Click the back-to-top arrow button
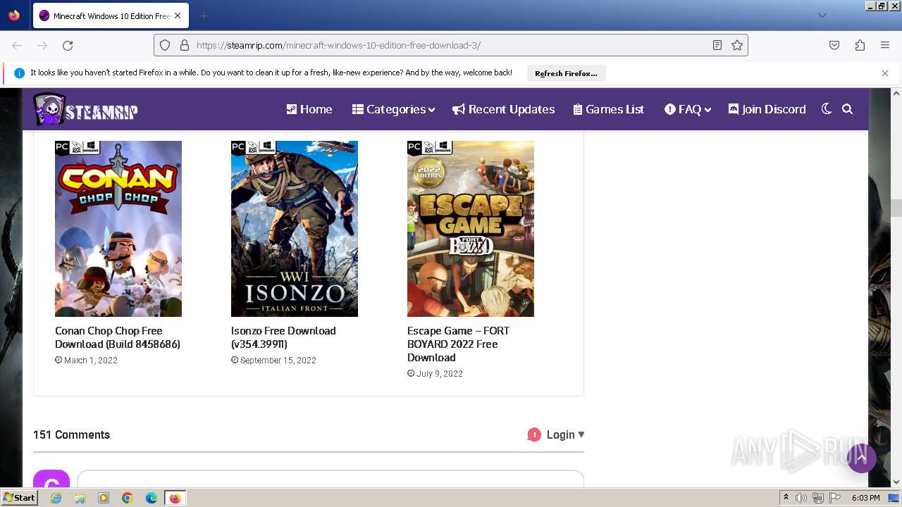Image resolution: width=902 pixels, height=507 pixels. (x=861, y=458)
